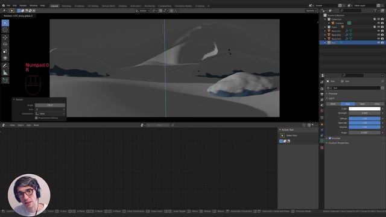This screenshot has height=217, width=386.
Task: Open the Object Data light properties tab
Action: click(x=321, y=141)
